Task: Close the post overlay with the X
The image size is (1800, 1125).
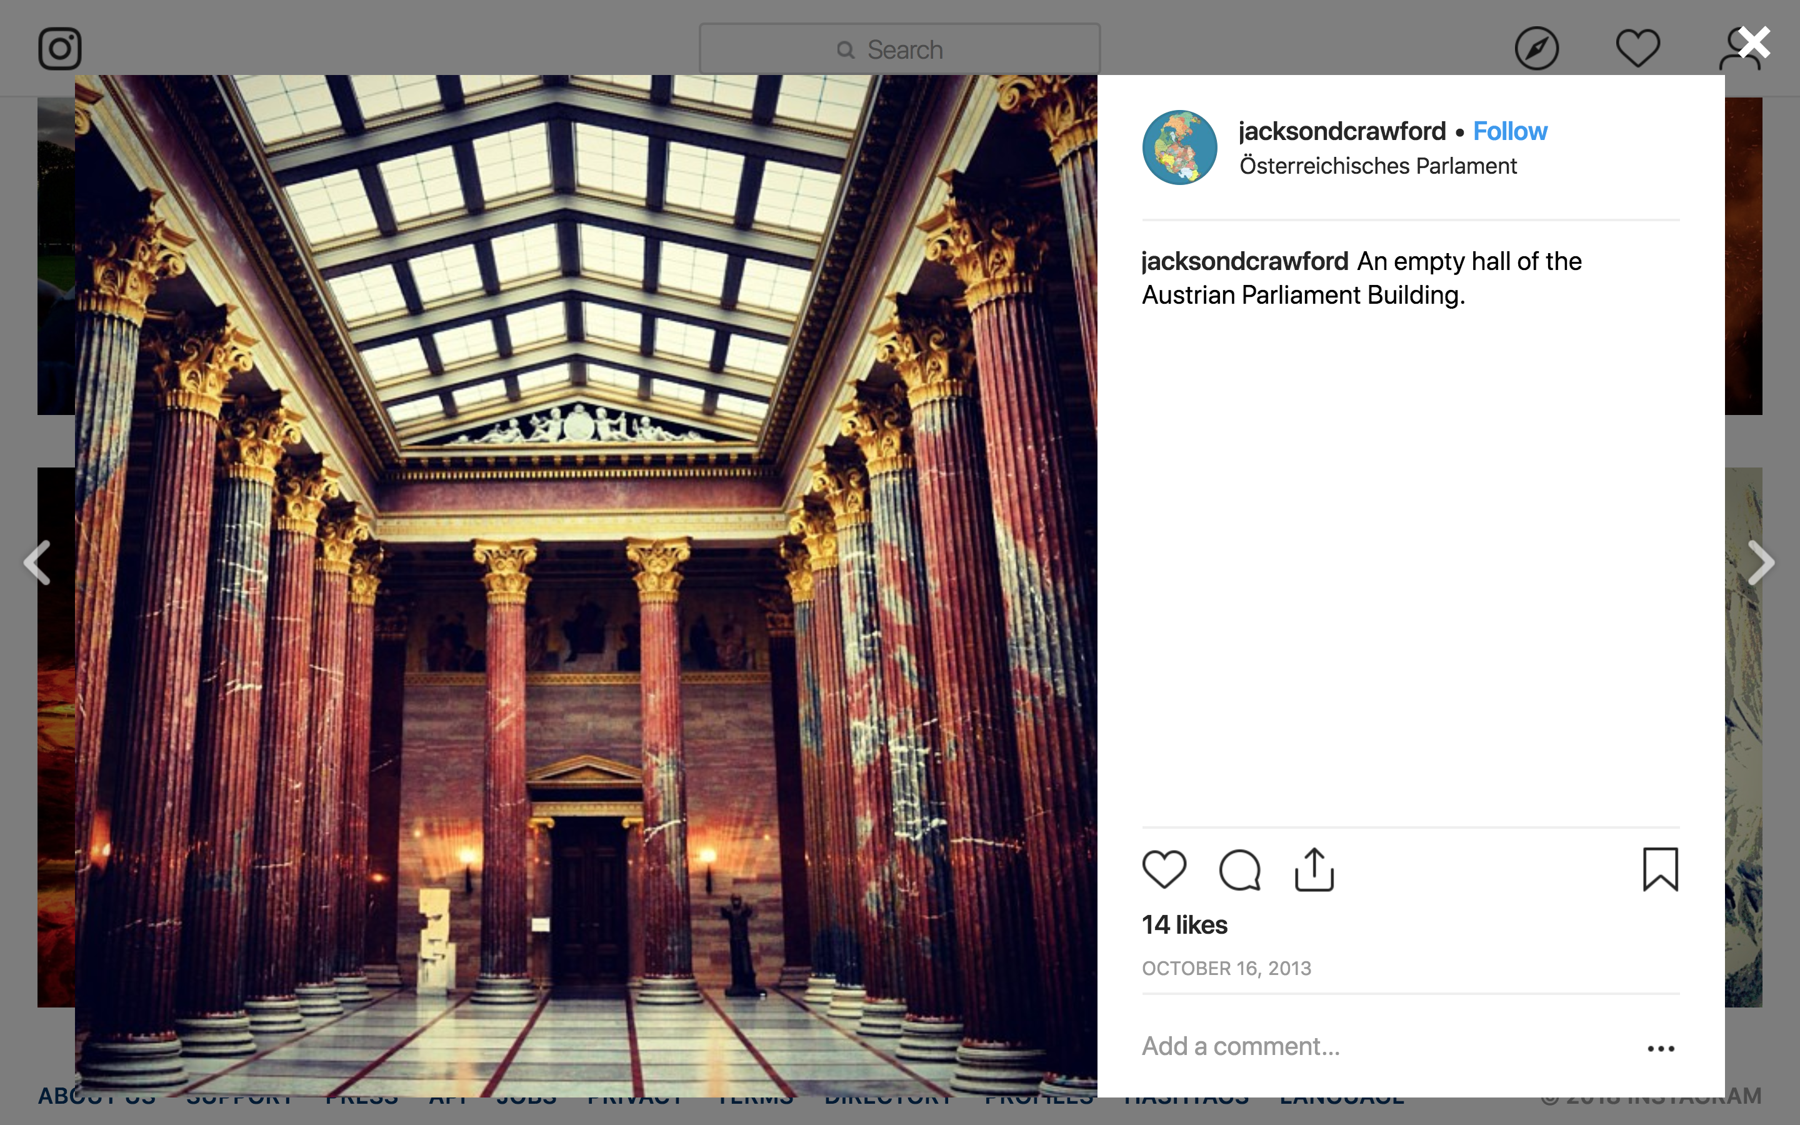Action: pyautogui.click(x=1754, y=42)
